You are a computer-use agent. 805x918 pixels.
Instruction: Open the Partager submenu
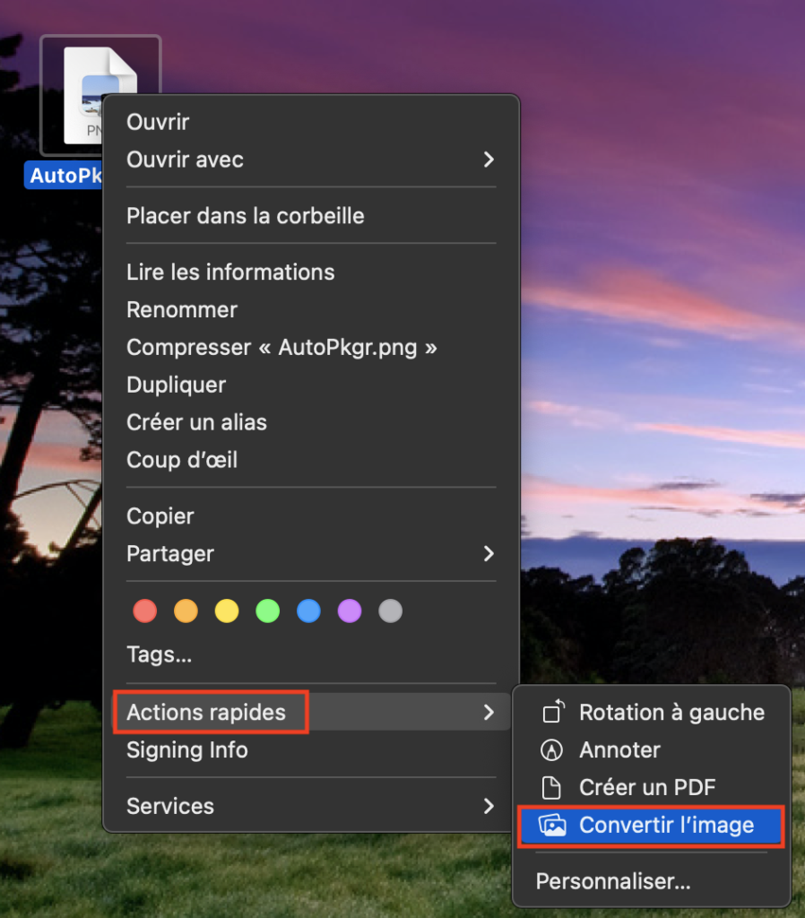[x=311, y=553]
